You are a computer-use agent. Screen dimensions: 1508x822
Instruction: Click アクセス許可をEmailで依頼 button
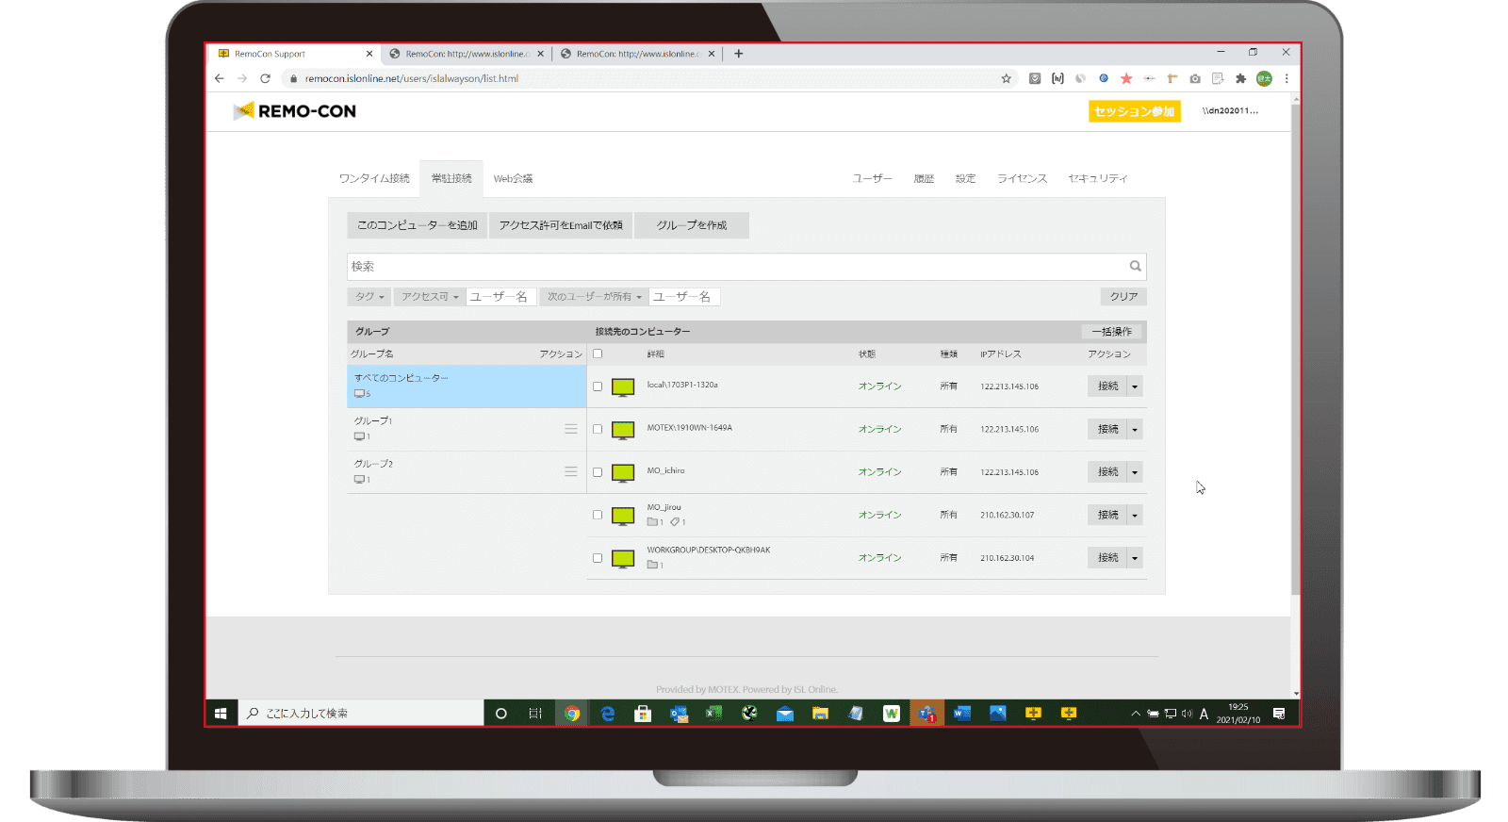(561, 225)
